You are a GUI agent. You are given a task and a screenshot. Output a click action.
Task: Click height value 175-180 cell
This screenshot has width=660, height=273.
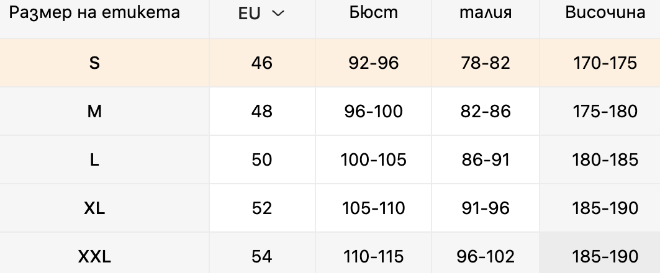(x=605, y=112)
